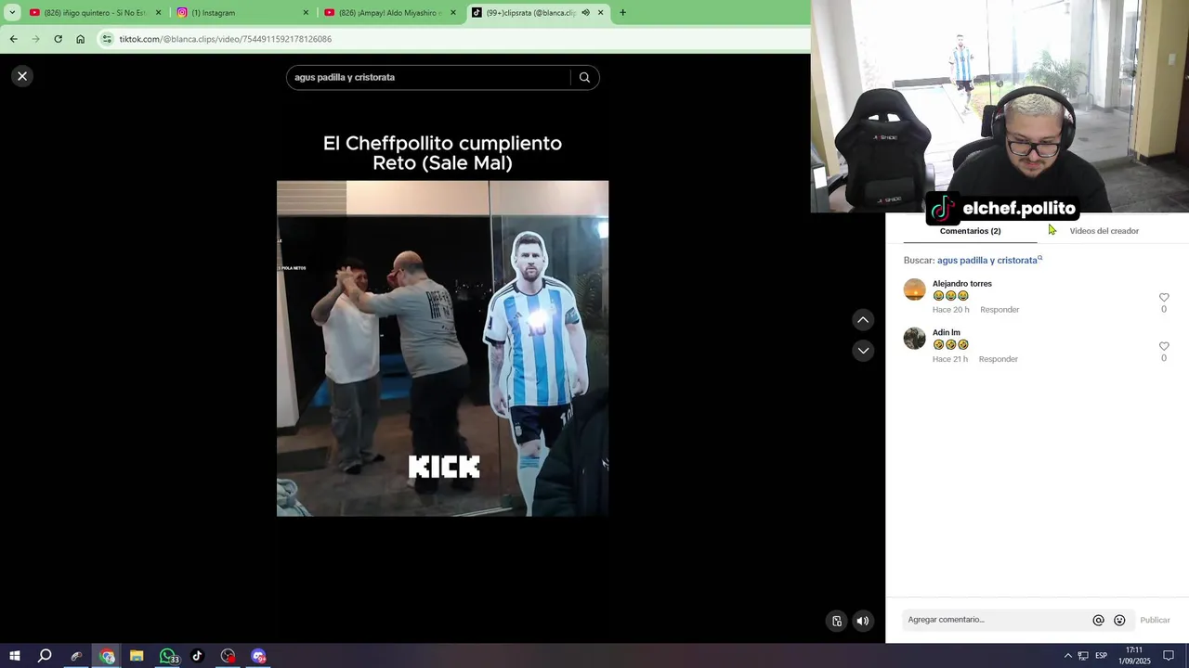
Task: Open the emoji picker in comment box
Action: click(x=1119, y=620)
